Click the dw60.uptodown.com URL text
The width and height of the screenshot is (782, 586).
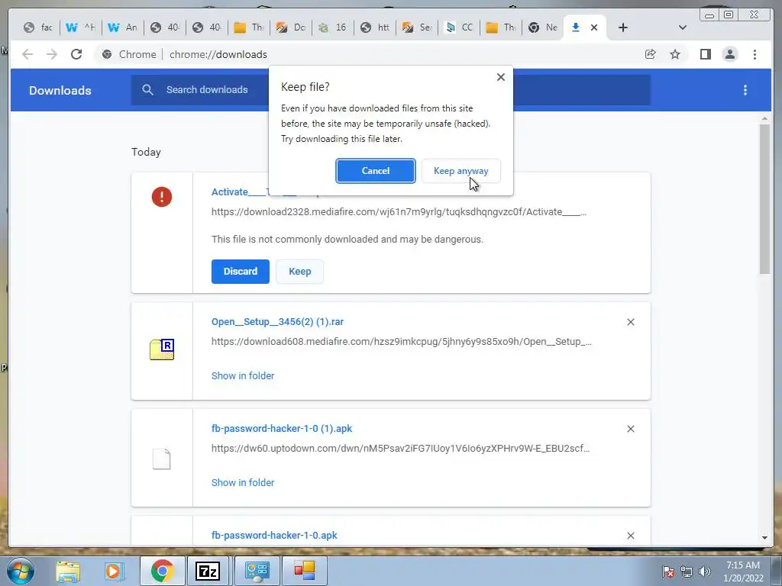[400, 449]
